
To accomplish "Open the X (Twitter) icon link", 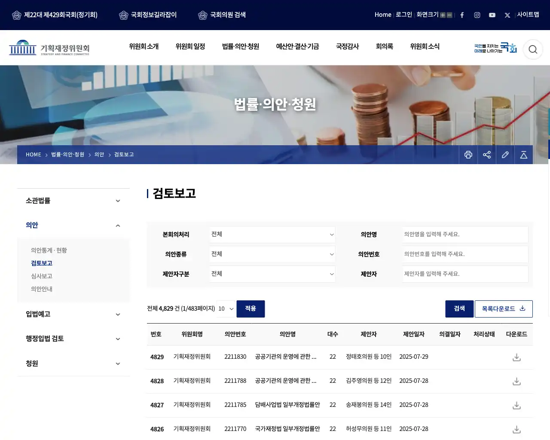I will [507, 15].
